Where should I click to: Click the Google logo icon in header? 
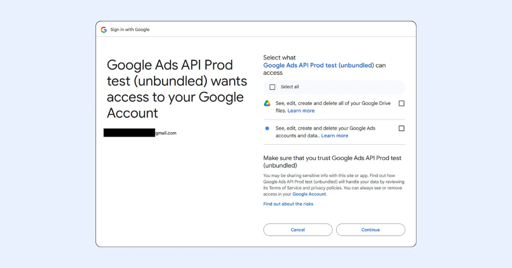click(104, 29)
